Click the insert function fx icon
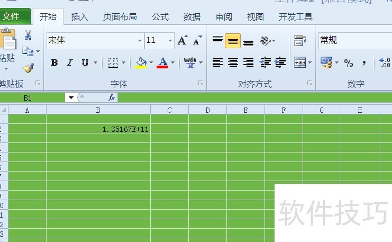Image resolution: width=392 pixels, height=242 pixels. coord(112,97)
